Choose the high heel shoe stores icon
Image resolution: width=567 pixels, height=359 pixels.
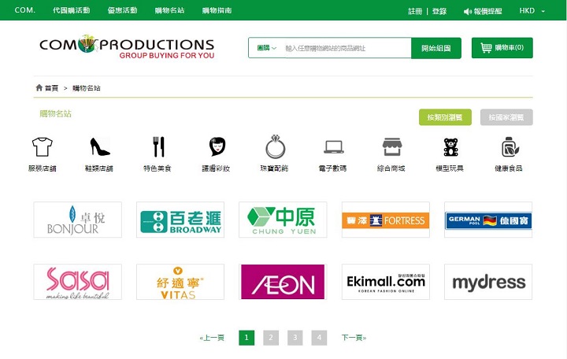pos(100,146)
